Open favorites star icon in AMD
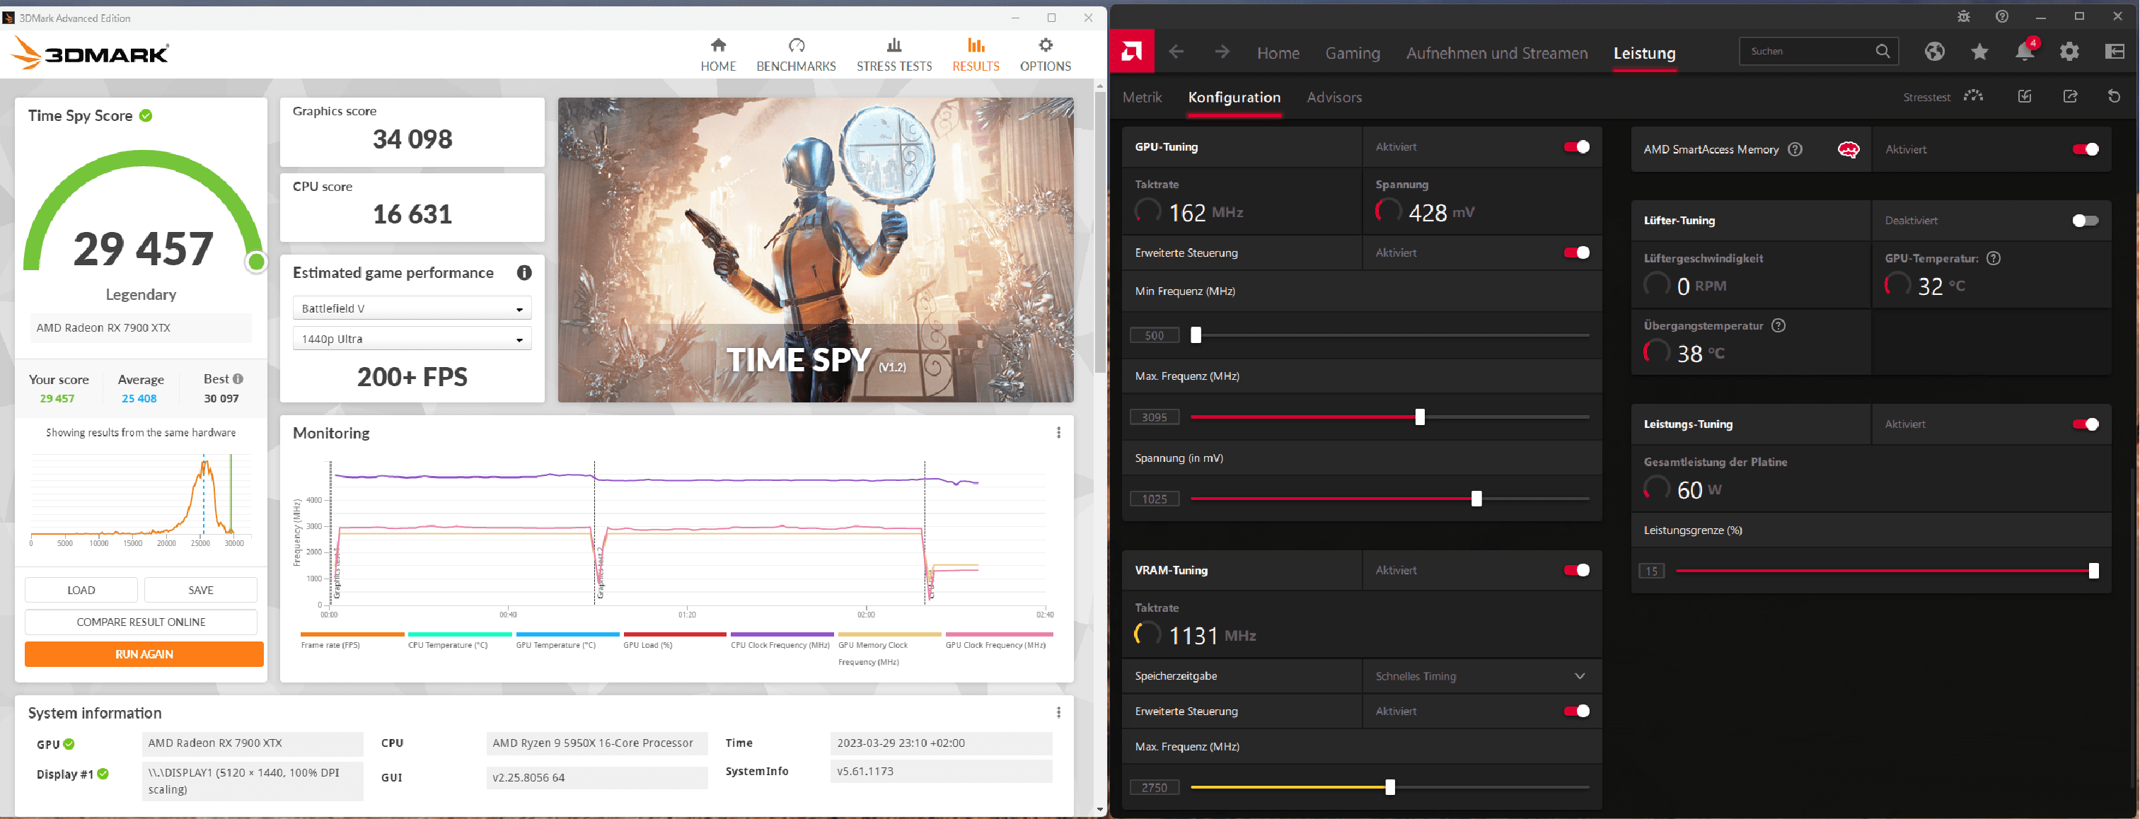 1979,52
